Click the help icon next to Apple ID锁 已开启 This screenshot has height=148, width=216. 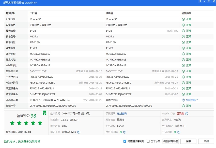(187, 114)
